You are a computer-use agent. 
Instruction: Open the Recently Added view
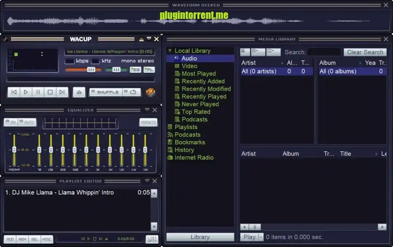[x=203, y=81]
